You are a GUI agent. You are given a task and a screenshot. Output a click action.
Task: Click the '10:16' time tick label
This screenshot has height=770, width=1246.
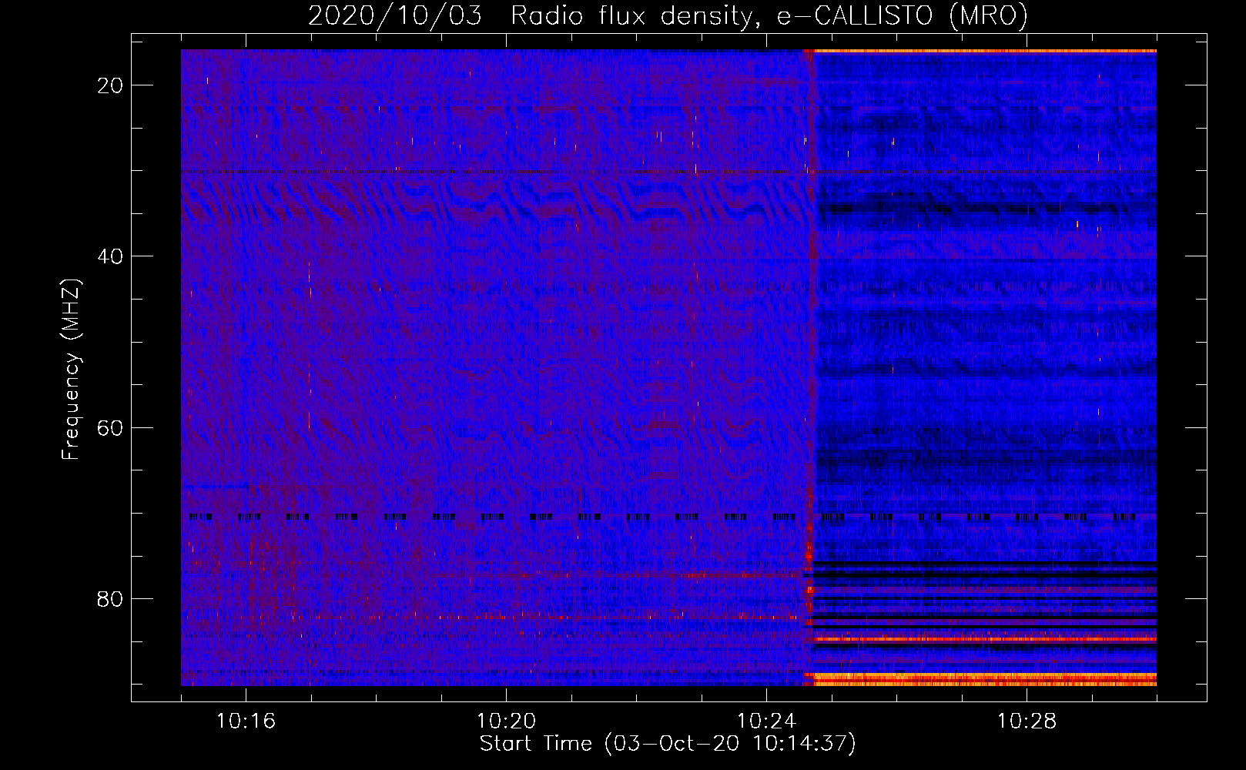[246, 721]
